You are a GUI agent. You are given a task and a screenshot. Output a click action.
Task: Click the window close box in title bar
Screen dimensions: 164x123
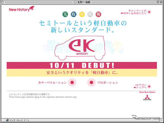[2, 2]
